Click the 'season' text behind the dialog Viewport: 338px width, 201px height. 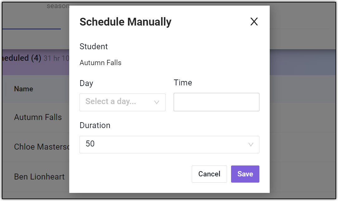pyautogui.click(x=58, y=6)
